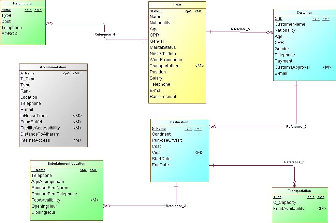Viewport: 336px width, 223px height.
Task: Select the Reference_3 relationship label
Action: [176, 206]
